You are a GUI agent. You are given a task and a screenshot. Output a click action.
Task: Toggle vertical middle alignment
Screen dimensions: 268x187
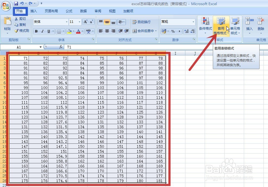click(107, 22)
